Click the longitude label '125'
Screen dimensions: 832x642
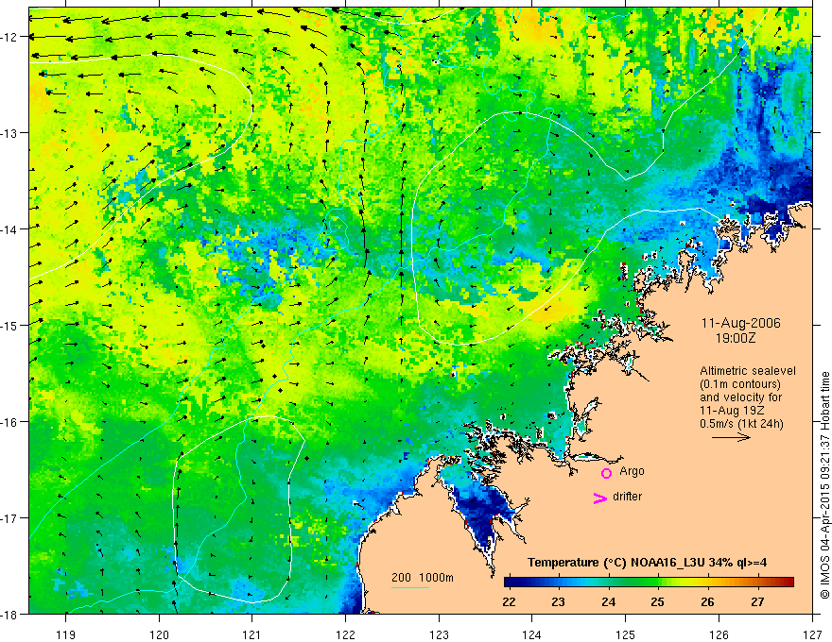pyautogui.click(x=626, y=634)
